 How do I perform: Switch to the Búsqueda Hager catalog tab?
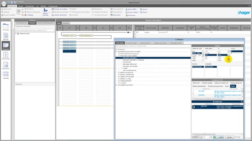tap(132, 43)
